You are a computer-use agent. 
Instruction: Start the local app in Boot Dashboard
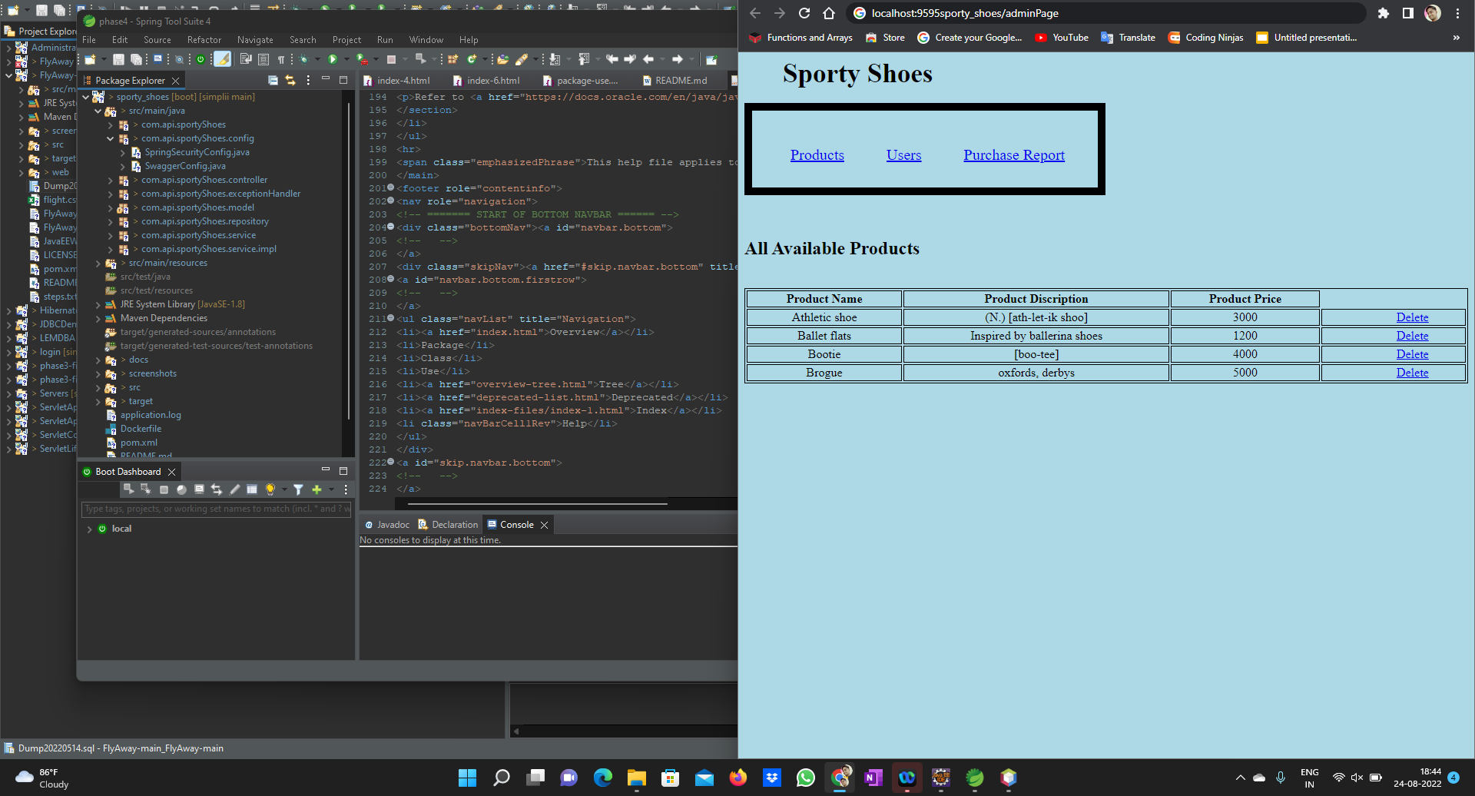129,489
